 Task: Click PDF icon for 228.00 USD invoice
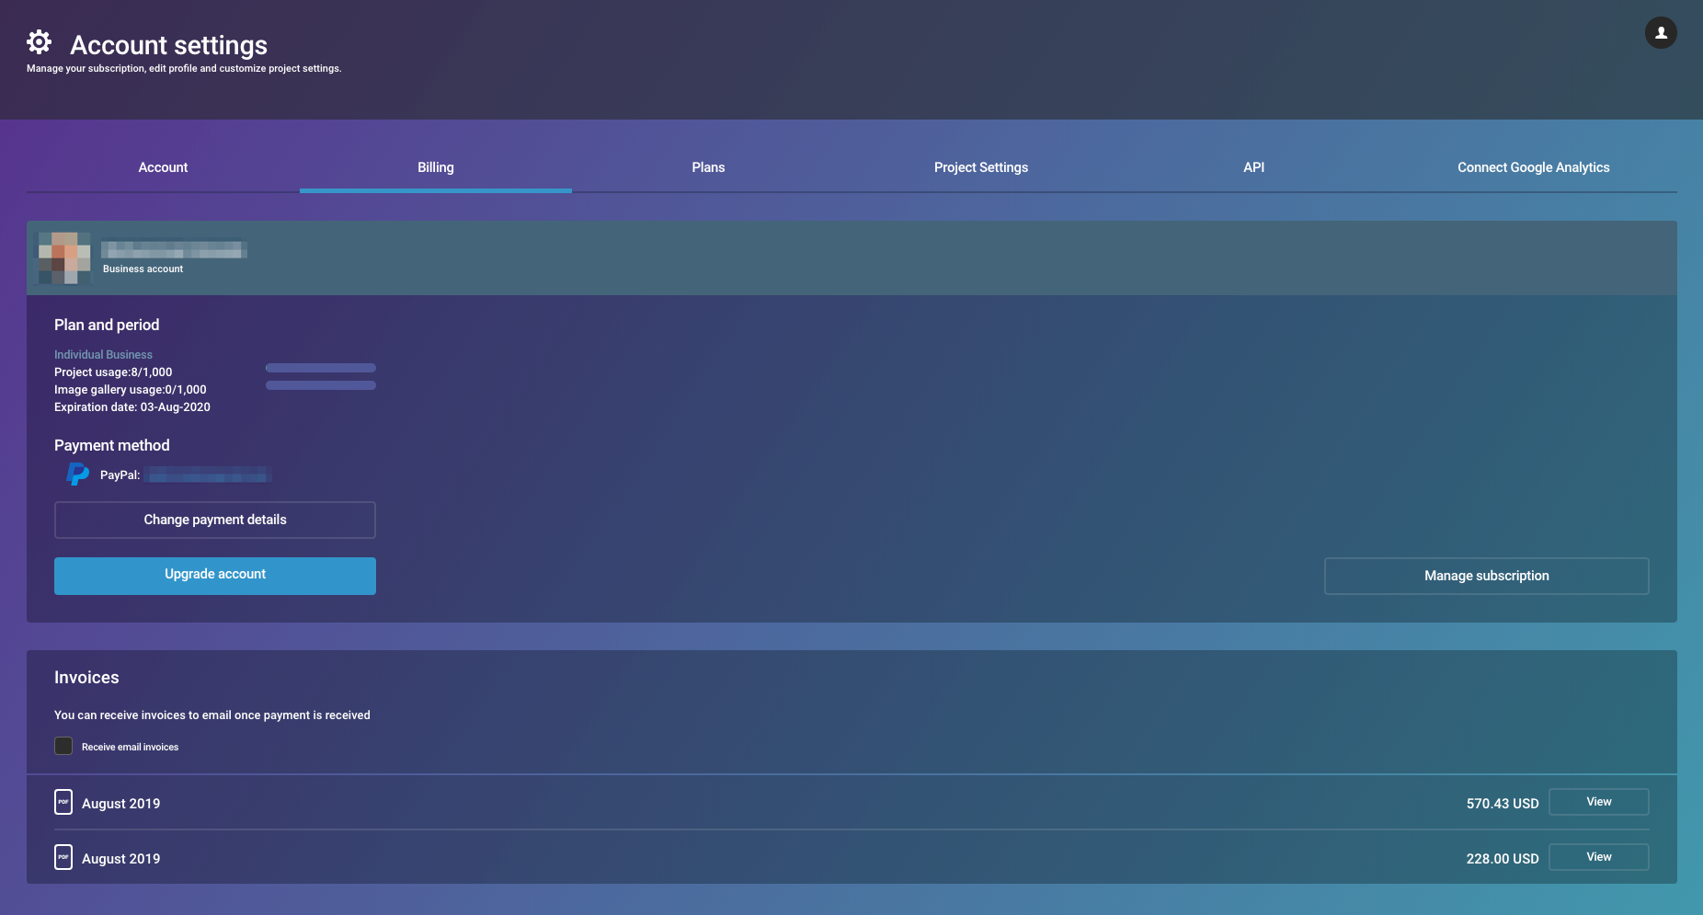pyautogui.click(x=63, y=857)
